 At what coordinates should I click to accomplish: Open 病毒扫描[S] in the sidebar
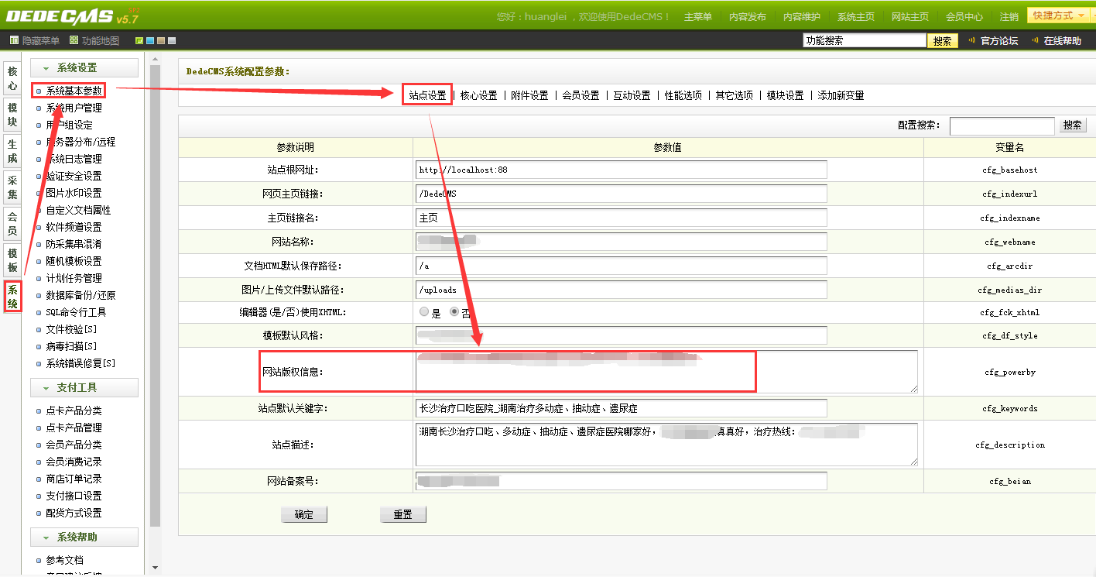pyautogui.click(x=71, y=346)
